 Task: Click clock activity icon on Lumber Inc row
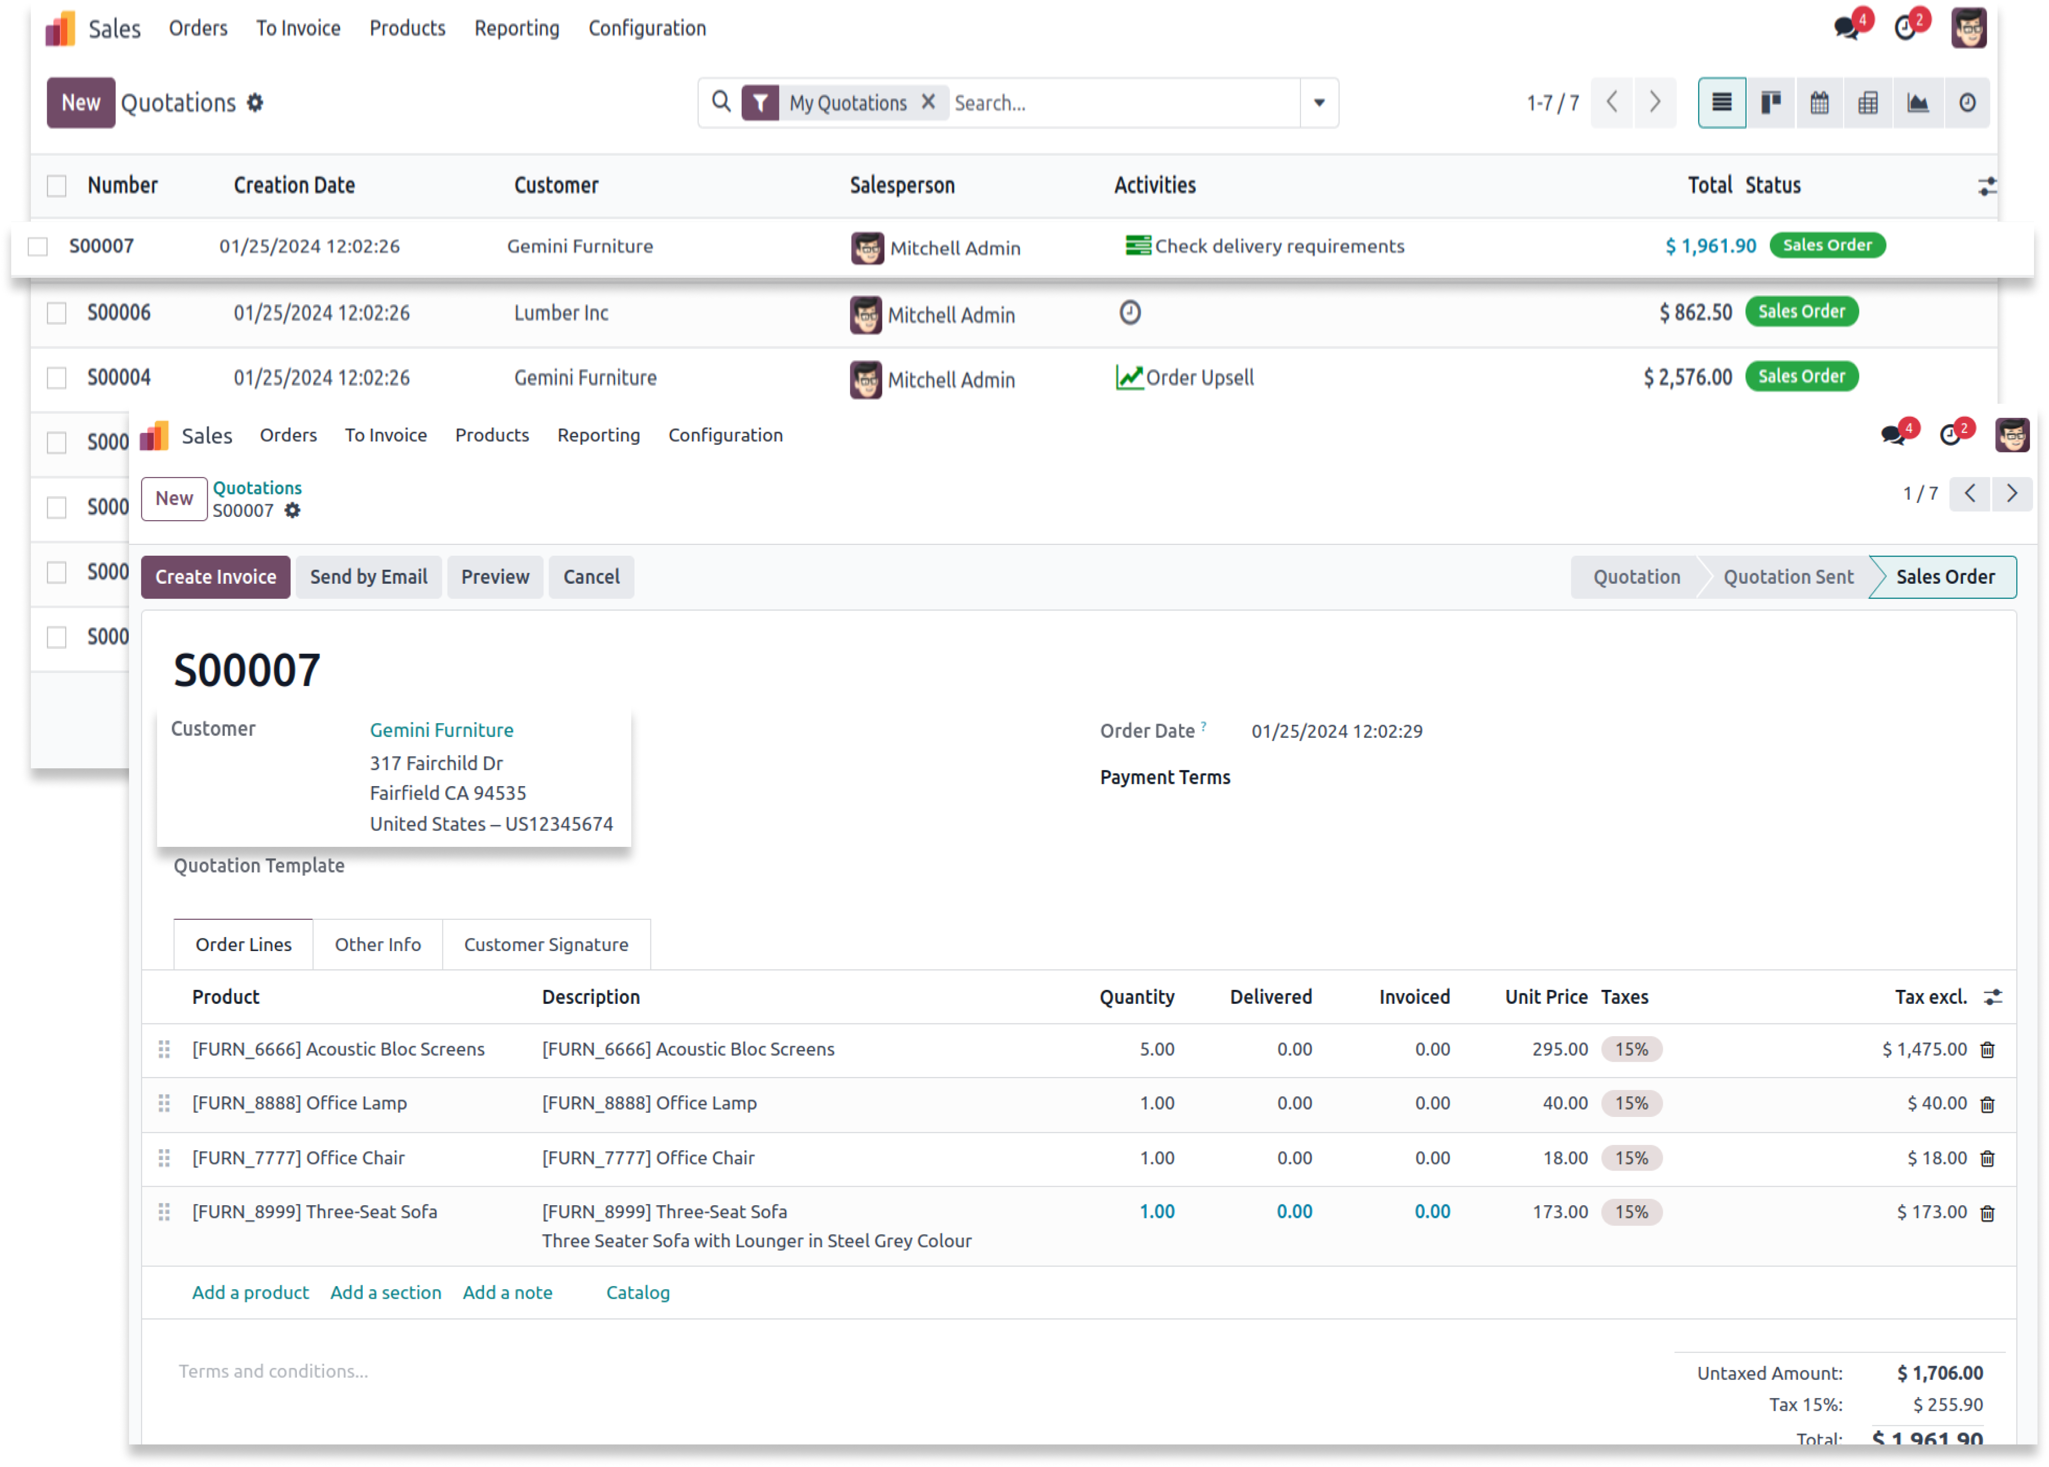click(1129, 312)
